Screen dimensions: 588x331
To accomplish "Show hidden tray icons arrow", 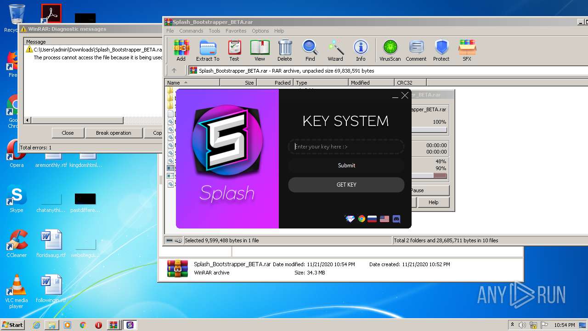I will [x=512, y=325].
